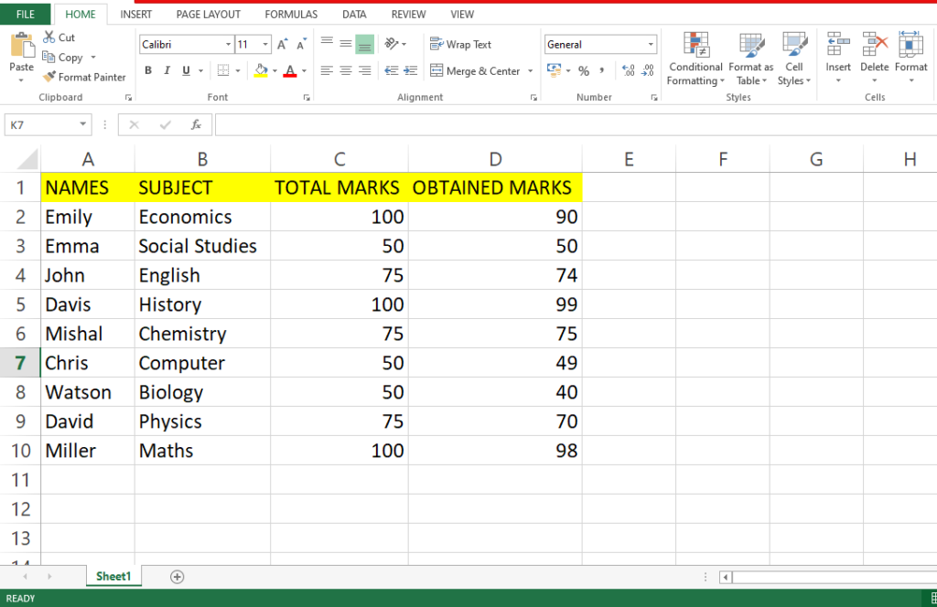
Task: Copy the selection using the Copy icon
Action: (48, 58)
